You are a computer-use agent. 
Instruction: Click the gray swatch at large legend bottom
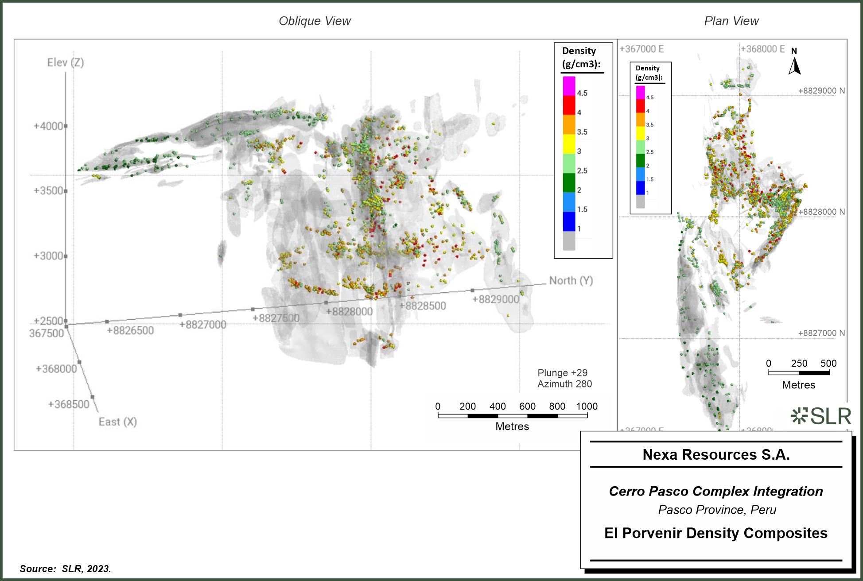[569, 241]
